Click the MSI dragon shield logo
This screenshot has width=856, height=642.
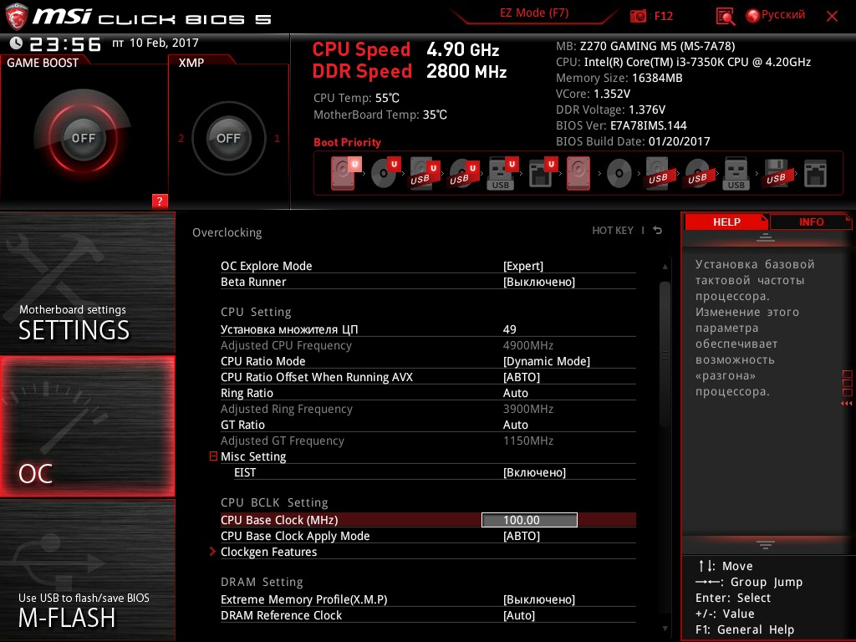pos(17,17)
